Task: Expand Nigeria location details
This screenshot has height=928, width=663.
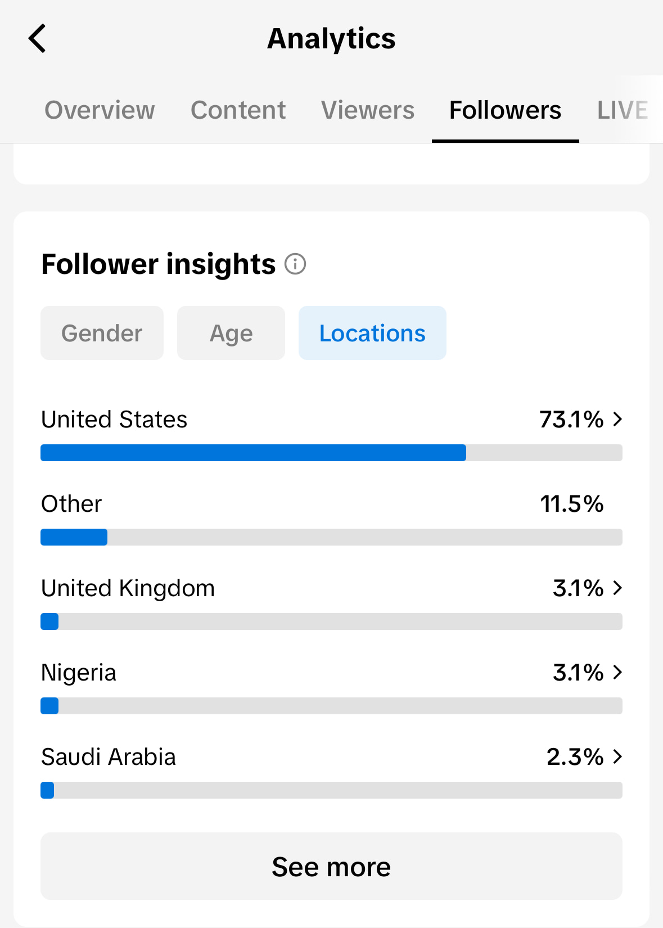Action: 617,673
